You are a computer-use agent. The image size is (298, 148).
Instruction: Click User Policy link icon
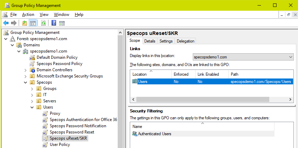[x=45, y=145]
